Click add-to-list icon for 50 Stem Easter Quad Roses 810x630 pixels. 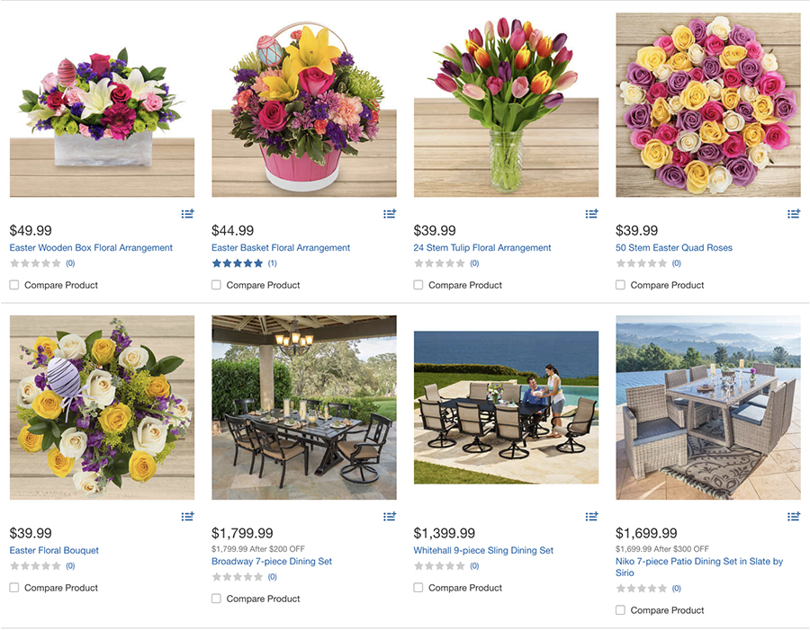coord(794,214)
